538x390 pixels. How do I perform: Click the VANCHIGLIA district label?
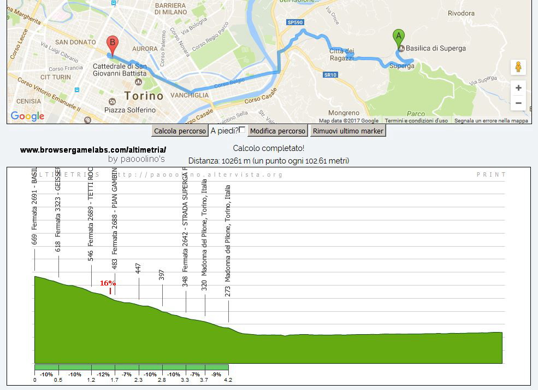[190, 95]
